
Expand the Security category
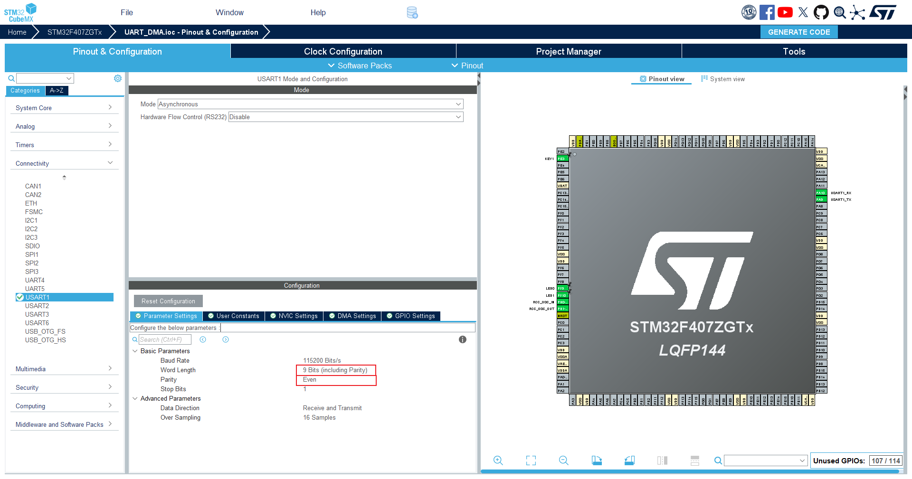coord(64,387)
